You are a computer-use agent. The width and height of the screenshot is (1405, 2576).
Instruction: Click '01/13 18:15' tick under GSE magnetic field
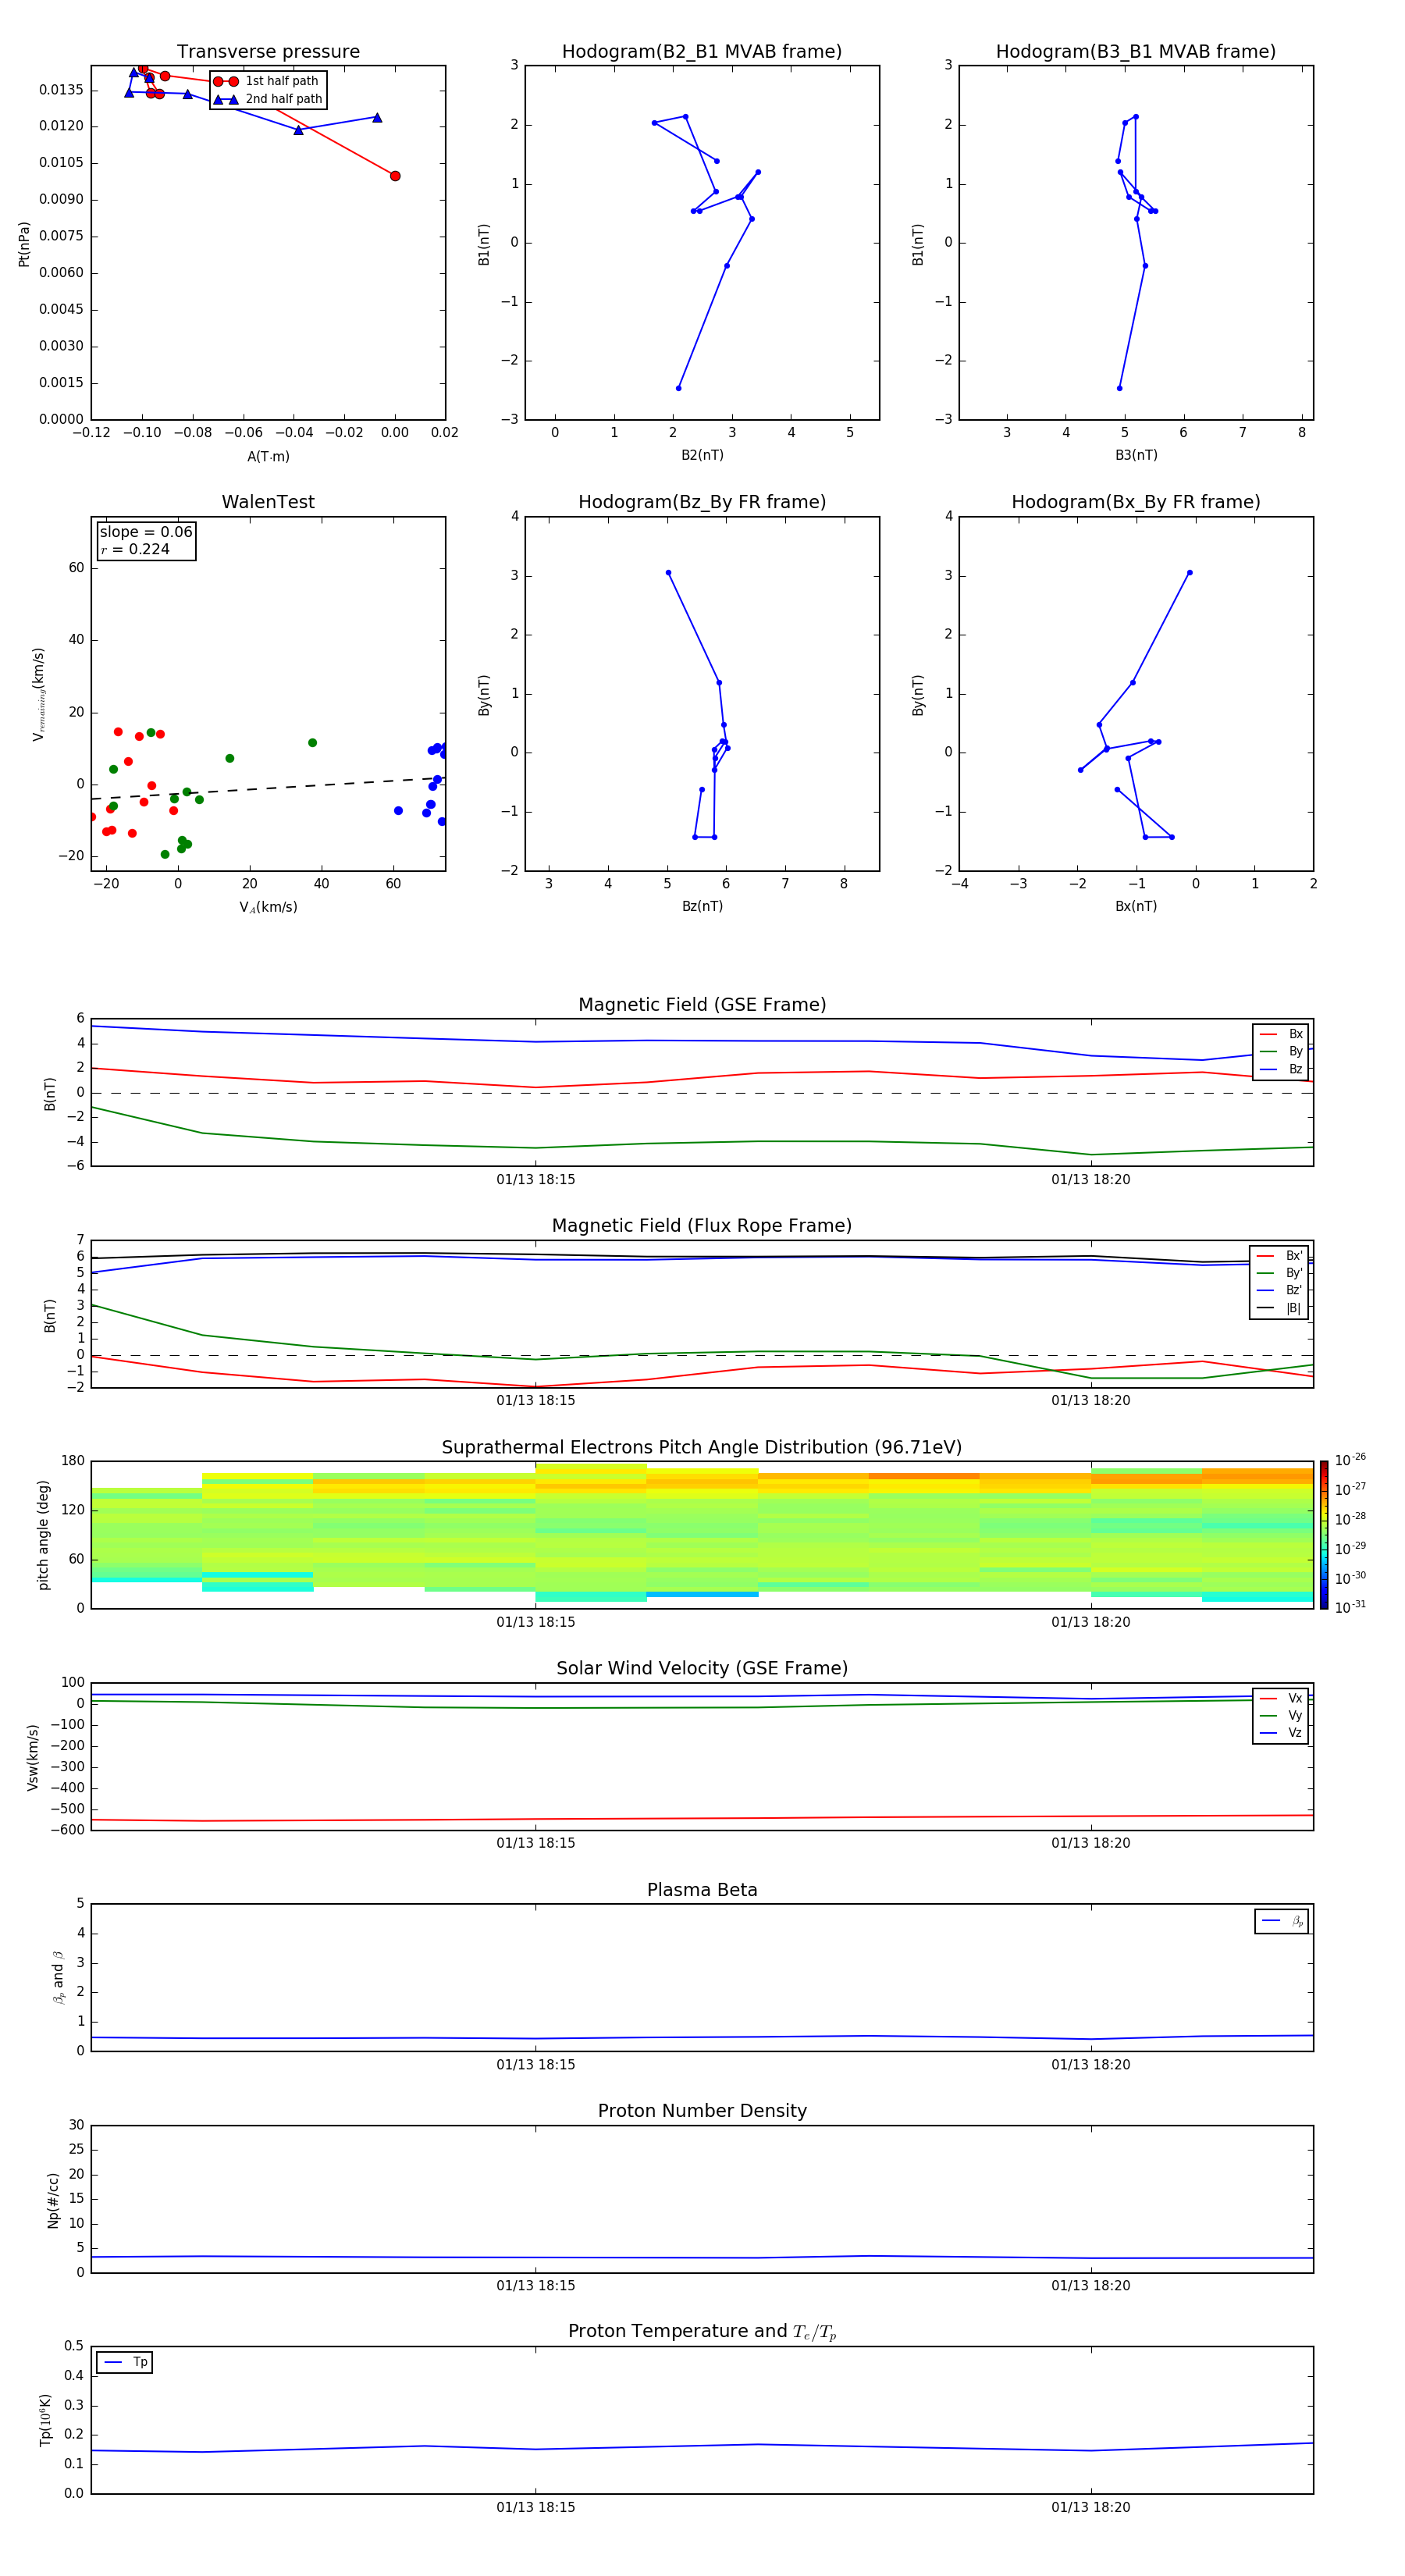[536, 1180]
